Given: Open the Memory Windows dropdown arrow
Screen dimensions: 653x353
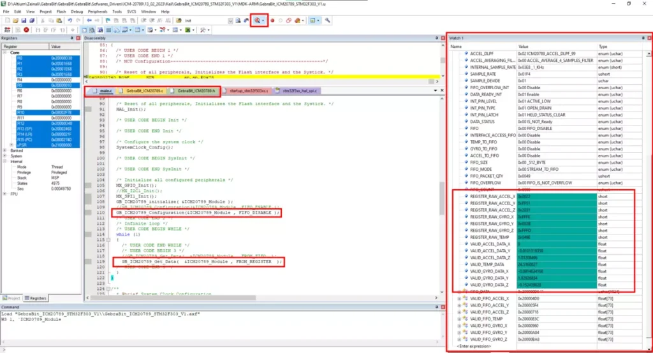Looking at the screenshot, I should [143, 30].
